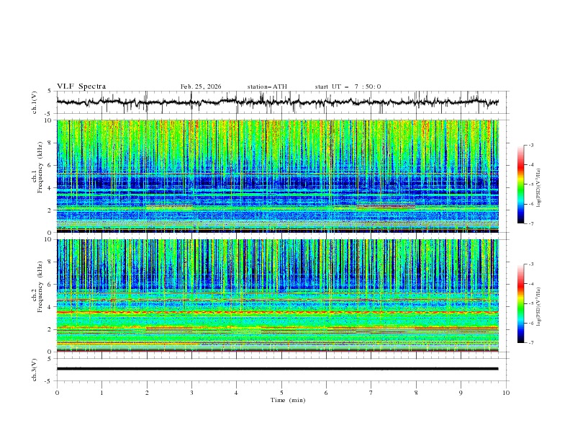570x441 pixels.
Task: Click the ch.1 voltage waveform trace
Action: (x=277, y=102)
